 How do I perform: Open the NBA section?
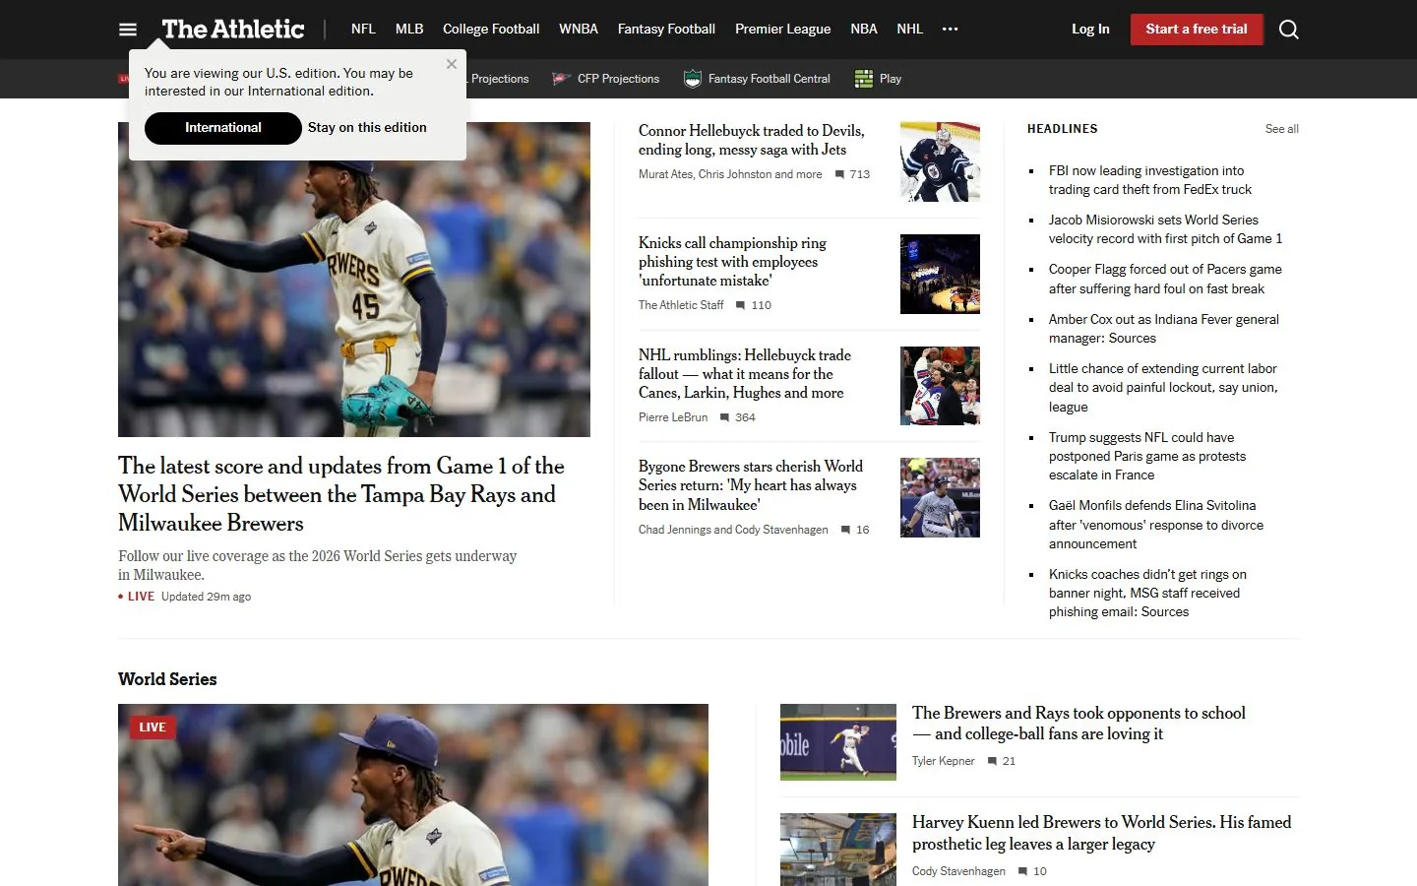pyautogui.click(x=864, y=30)
